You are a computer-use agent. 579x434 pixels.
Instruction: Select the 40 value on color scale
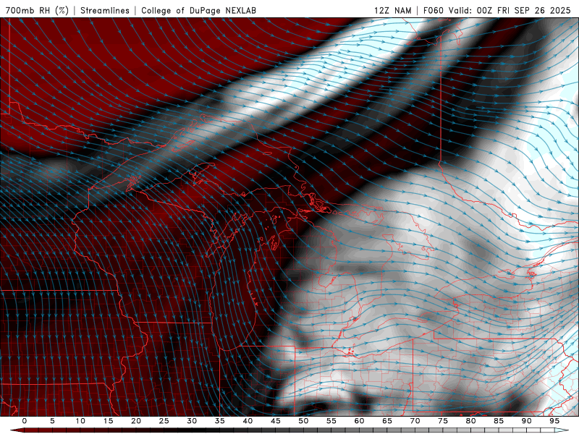point(248,421)
